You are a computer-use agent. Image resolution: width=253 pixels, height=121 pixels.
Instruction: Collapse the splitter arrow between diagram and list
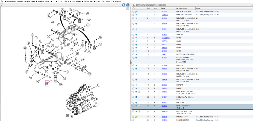[131, 62]
